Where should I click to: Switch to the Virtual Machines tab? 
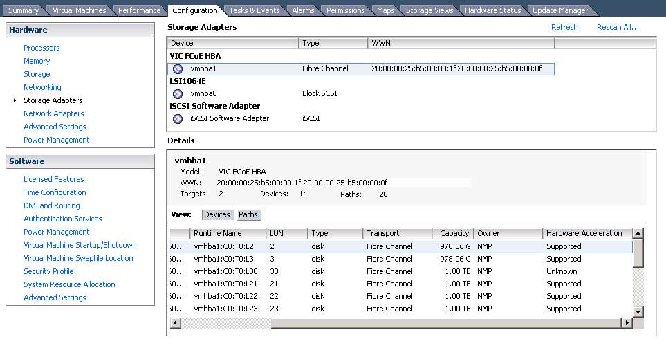tap(80, 10)
